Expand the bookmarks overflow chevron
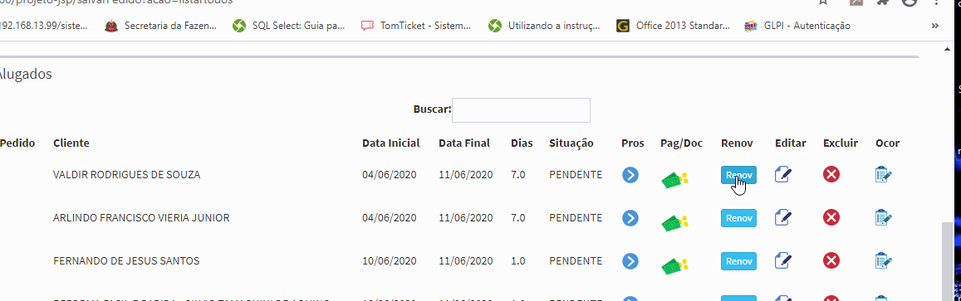 point(935,26)
